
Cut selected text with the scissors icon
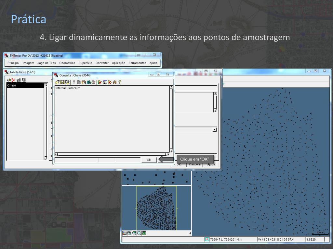point(74,82)
